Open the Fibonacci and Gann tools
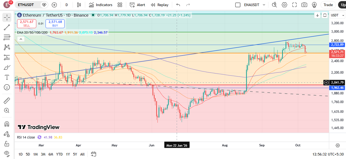346x159 pixels. [7, 37]
